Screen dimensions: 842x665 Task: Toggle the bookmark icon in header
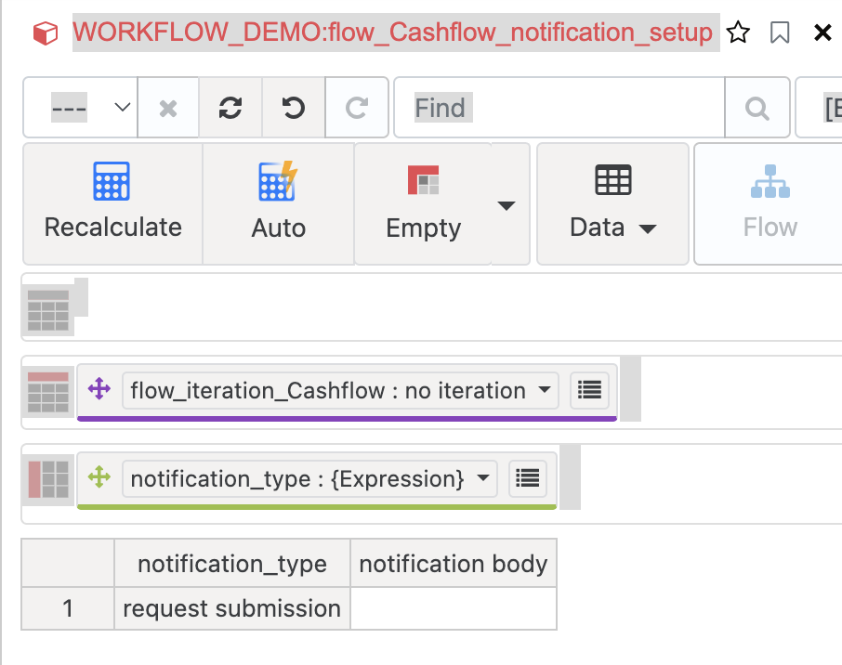780,33
